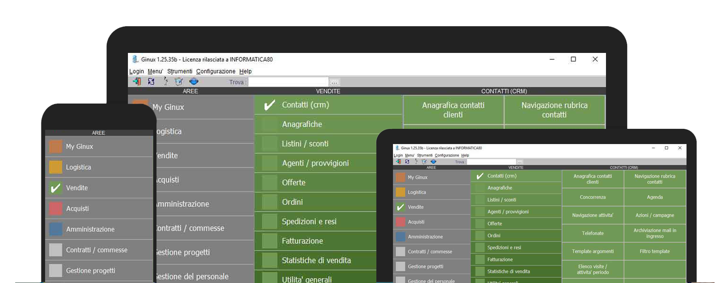Select Spedizioni e resi in laptop window

pos(316,221)
